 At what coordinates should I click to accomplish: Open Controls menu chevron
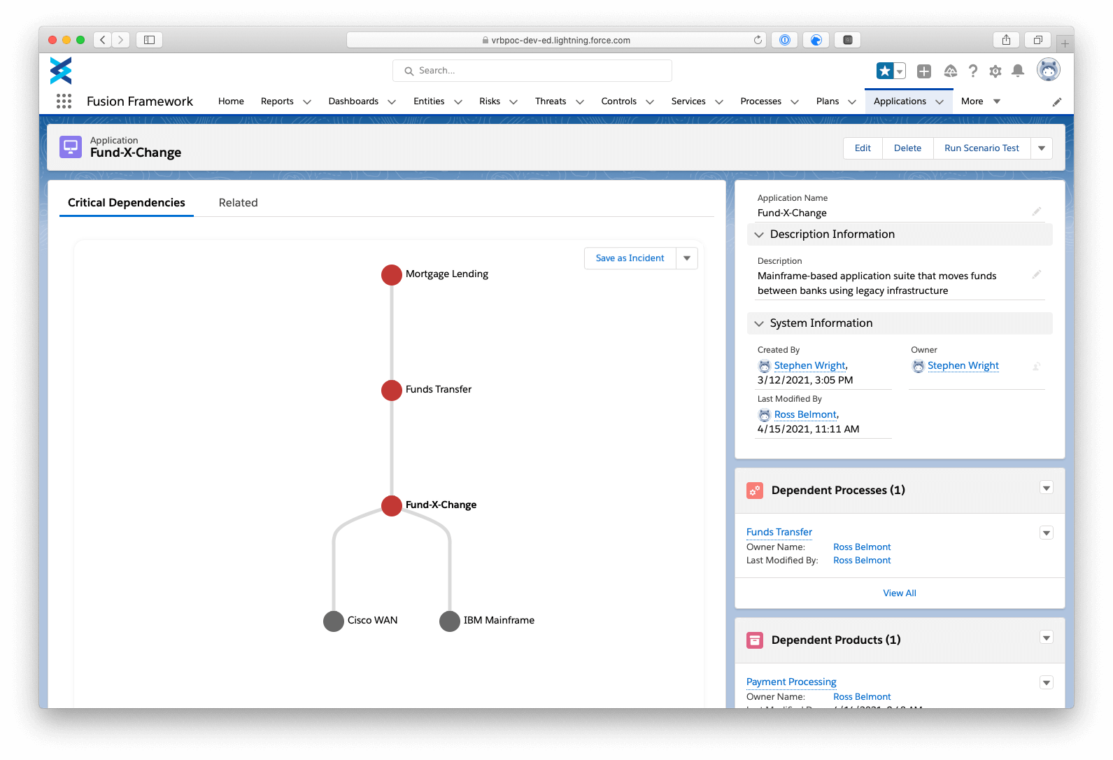tap(650, 102)
